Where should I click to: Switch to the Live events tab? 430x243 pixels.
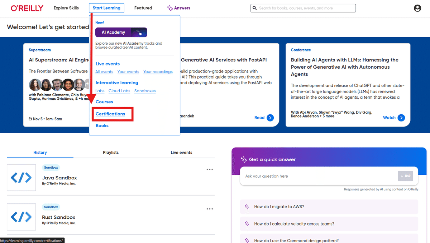(x=181, y=152)
